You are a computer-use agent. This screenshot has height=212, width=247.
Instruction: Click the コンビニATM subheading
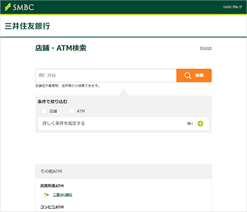52,207
